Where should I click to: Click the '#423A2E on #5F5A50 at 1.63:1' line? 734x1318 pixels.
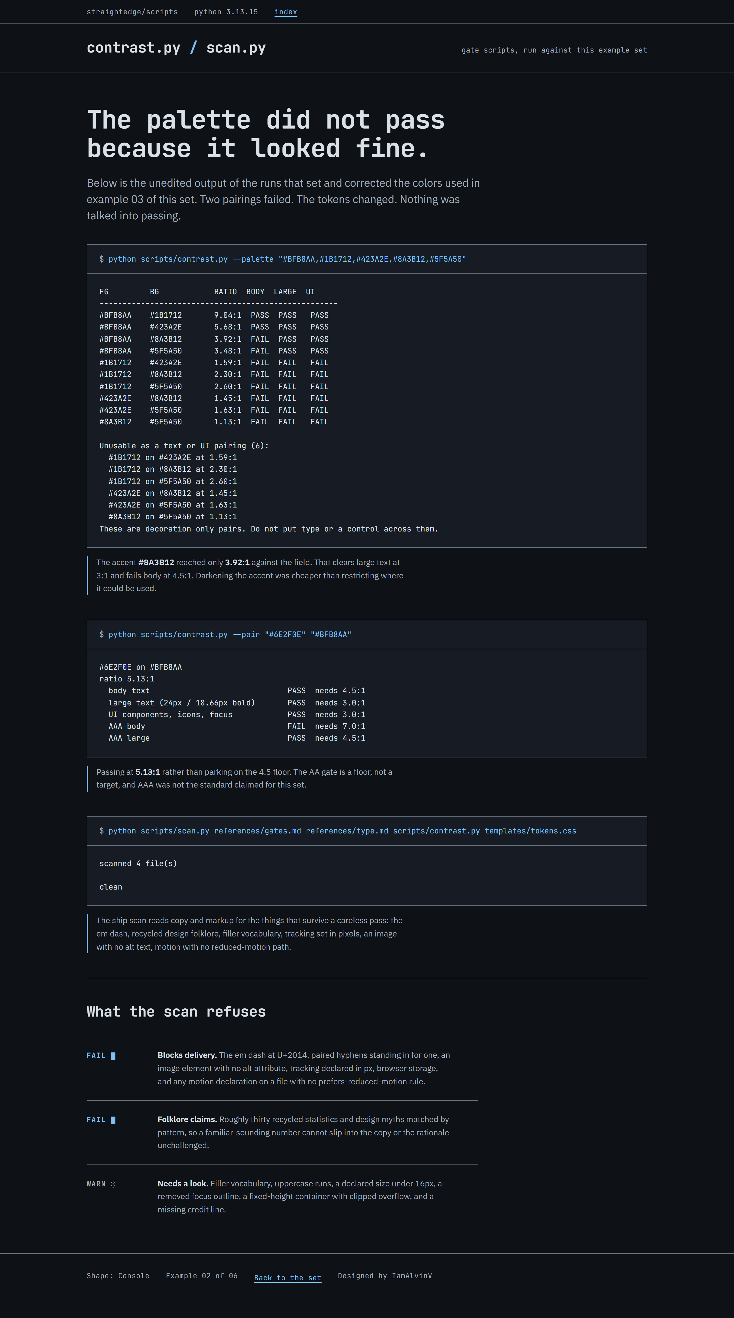[x=173, y=505]
